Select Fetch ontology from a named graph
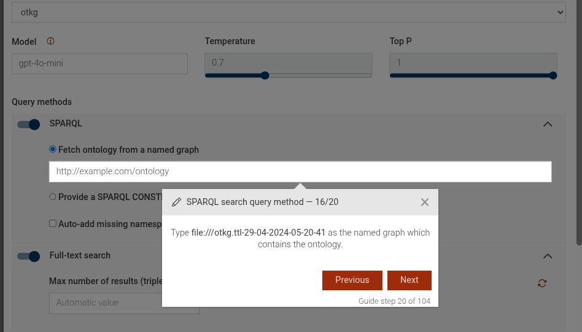 pyautogui.click(x=53, y=150)
